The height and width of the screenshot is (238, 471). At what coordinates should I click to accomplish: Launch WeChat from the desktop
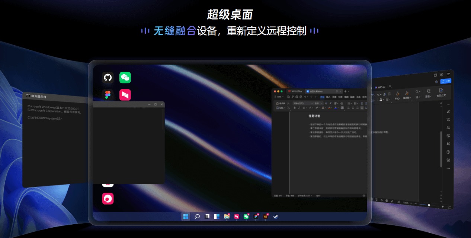coord(125,78)
